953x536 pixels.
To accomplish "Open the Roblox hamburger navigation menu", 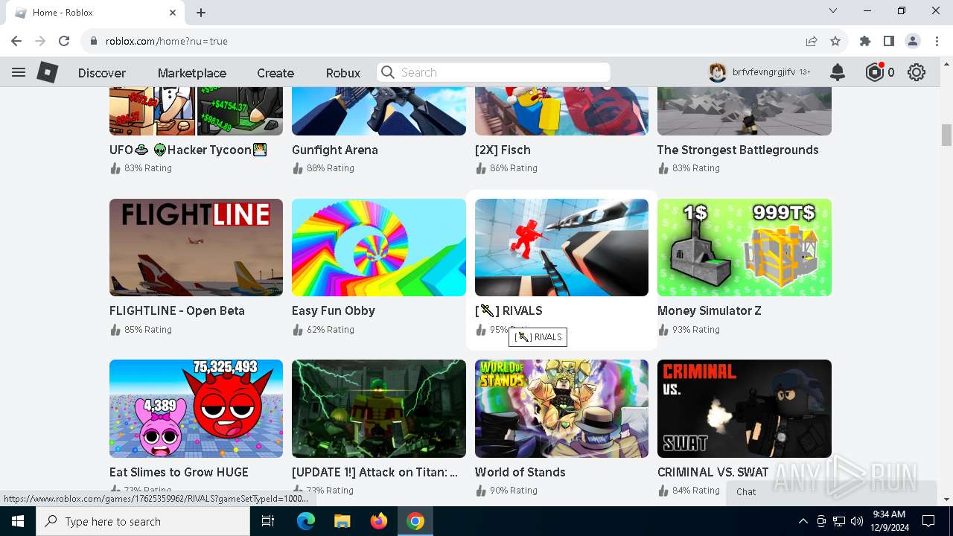I will [19, 72].
